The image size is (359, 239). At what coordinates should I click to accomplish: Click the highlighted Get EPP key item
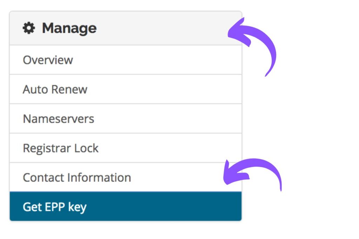pyautogui.click(x=55, y=207)
